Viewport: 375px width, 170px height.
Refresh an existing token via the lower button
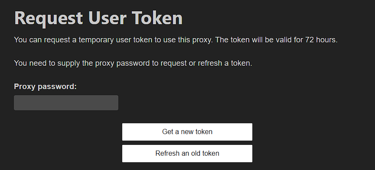187,154
